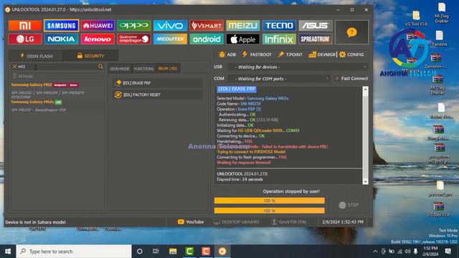The image size is (459, 258).
Task: Select the Vivo brand logo
Action: tap(170, 26)
